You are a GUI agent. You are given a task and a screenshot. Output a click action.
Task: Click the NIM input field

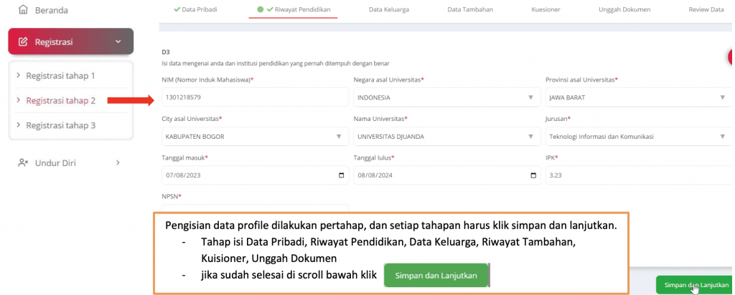pos(255,97)
